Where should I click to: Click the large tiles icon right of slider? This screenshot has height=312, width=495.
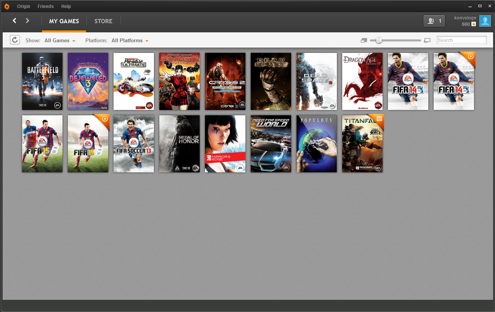[427, 40]
